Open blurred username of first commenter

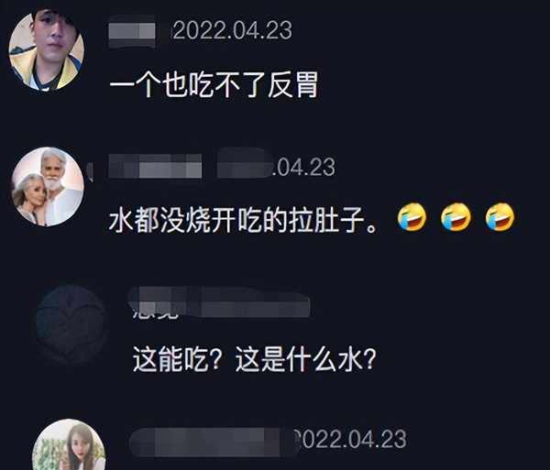pyautogui.click(x=132, y=31)
